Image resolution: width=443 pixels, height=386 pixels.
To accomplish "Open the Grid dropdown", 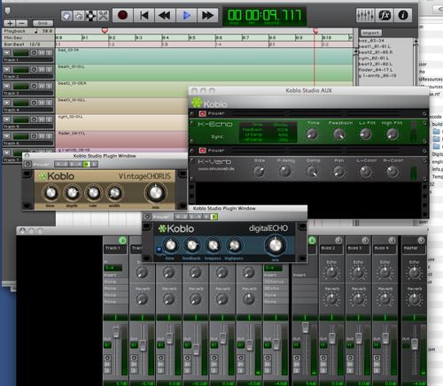I will pyautogui.click(x=43, y=23).
